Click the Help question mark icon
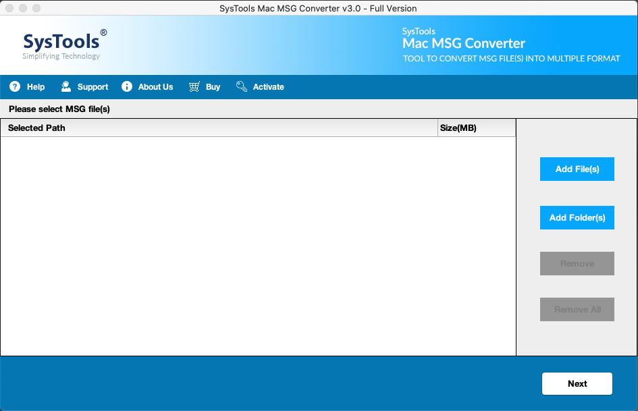Screen dimensions: 638x411 coord(15,86)
